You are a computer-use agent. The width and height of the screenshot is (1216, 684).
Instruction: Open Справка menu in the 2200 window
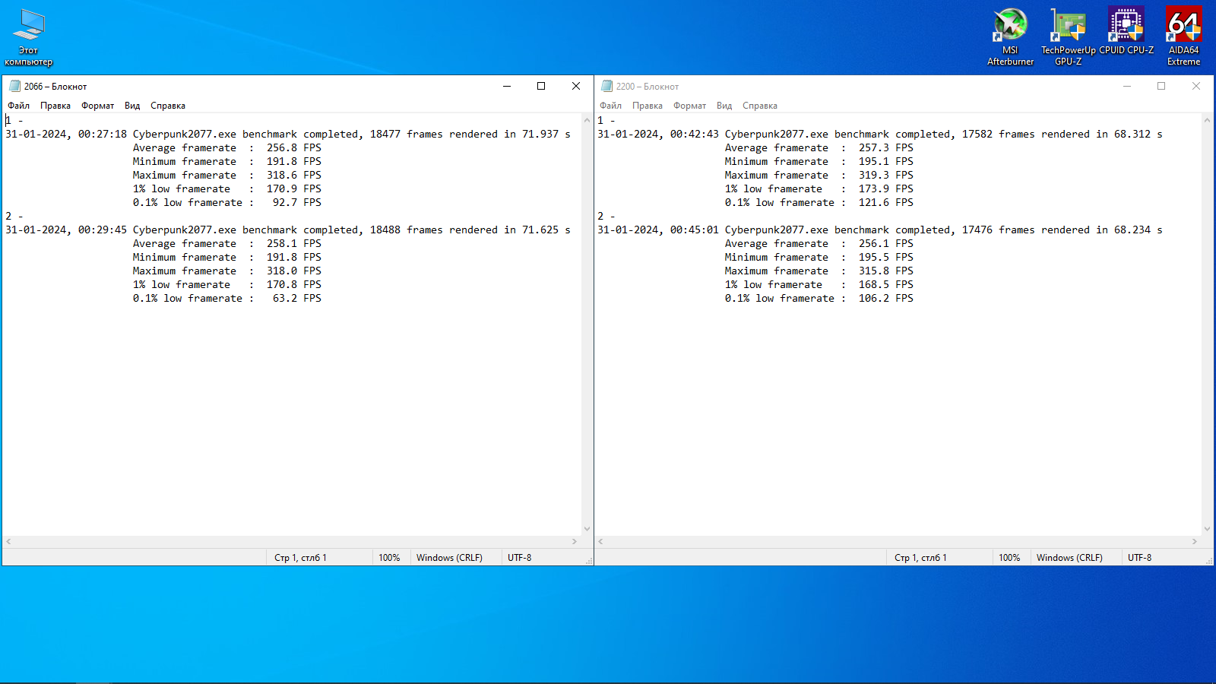[x=760, y=106]
